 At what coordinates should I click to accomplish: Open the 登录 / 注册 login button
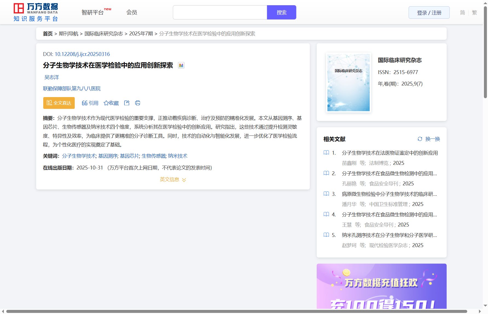pyautogui.click(x=429, y=13)
